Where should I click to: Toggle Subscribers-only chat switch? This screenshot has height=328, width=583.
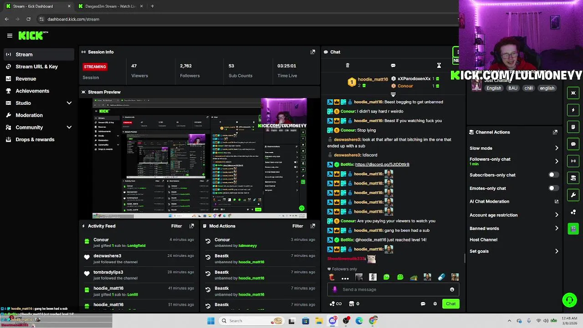553,175
